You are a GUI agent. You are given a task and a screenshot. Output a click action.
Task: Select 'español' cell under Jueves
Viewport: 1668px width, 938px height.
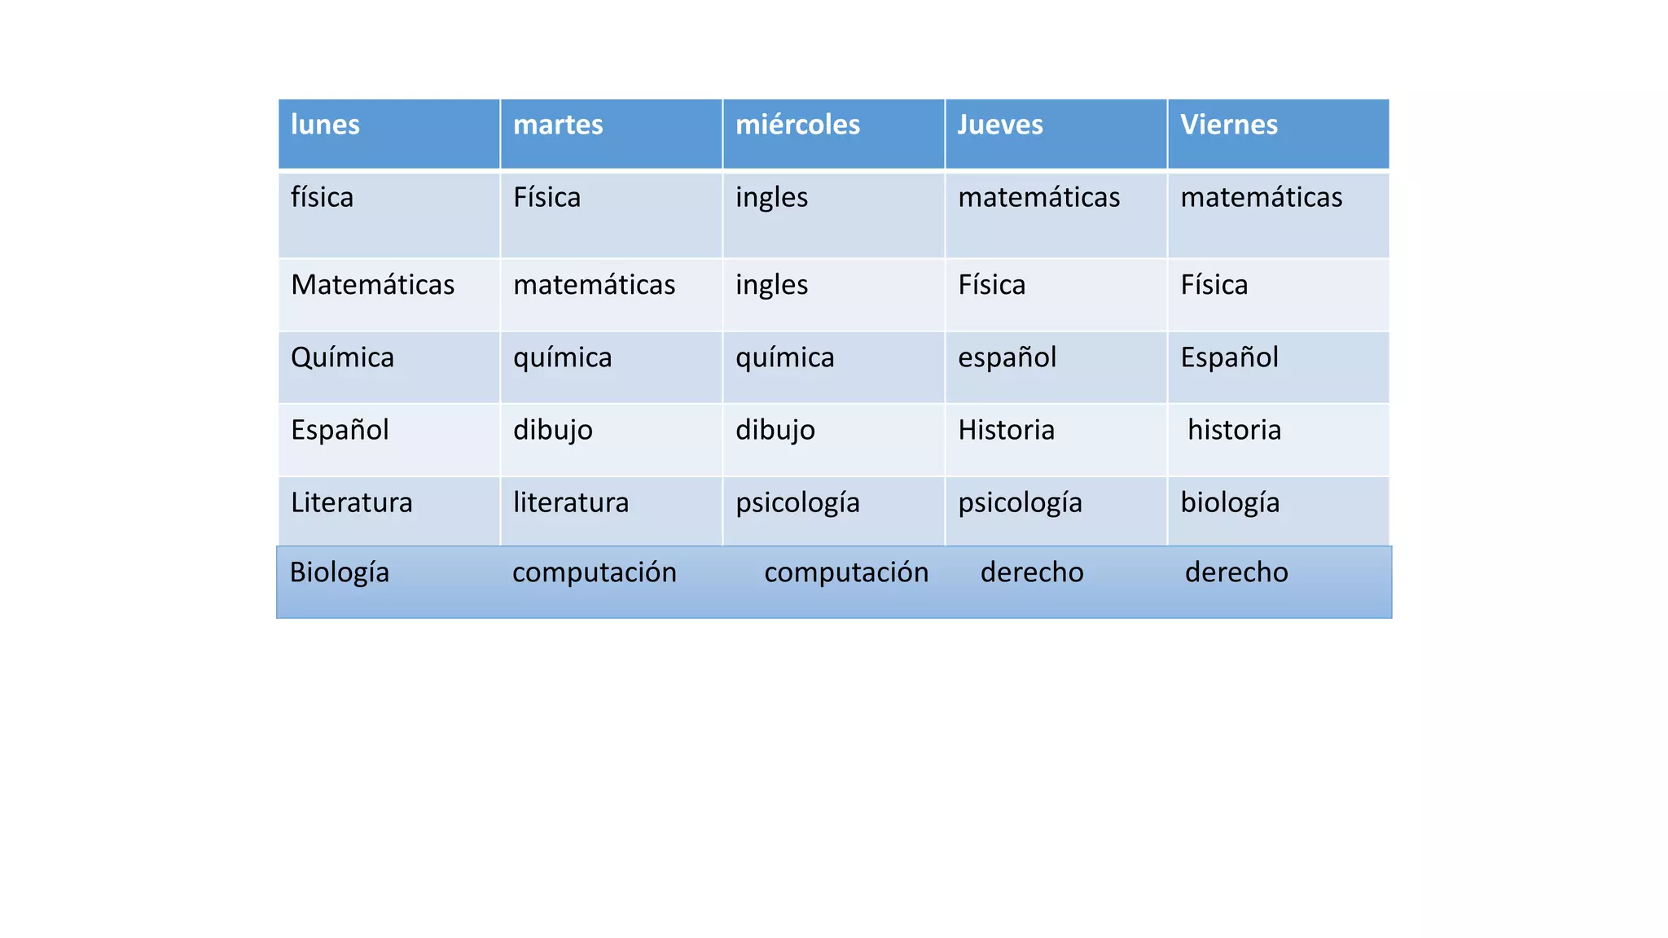tap(1007, 357)
